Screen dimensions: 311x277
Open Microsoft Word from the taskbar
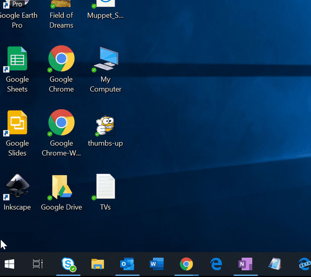(157, 264)
